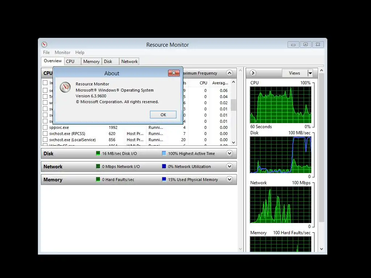Confirm the About dialog with OK
This screenshot has height=278, width=371.
pos(163,115)
